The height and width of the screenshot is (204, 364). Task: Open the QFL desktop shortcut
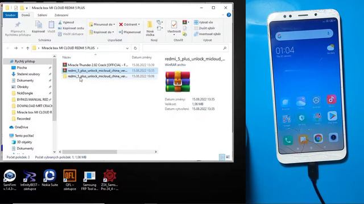click(x=69, y=180)
